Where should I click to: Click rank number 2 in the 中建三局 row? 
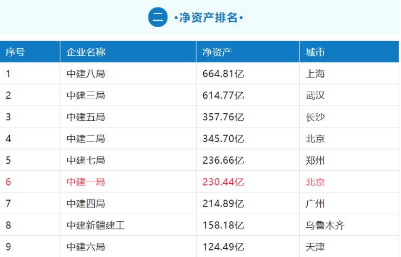click(8, 95)
